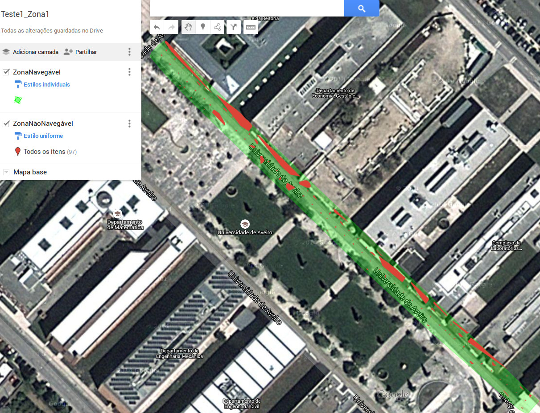This screenshot has width=540, height=413.
Task: Click the undo arrow in map toolbar
Action: [157, 27]
